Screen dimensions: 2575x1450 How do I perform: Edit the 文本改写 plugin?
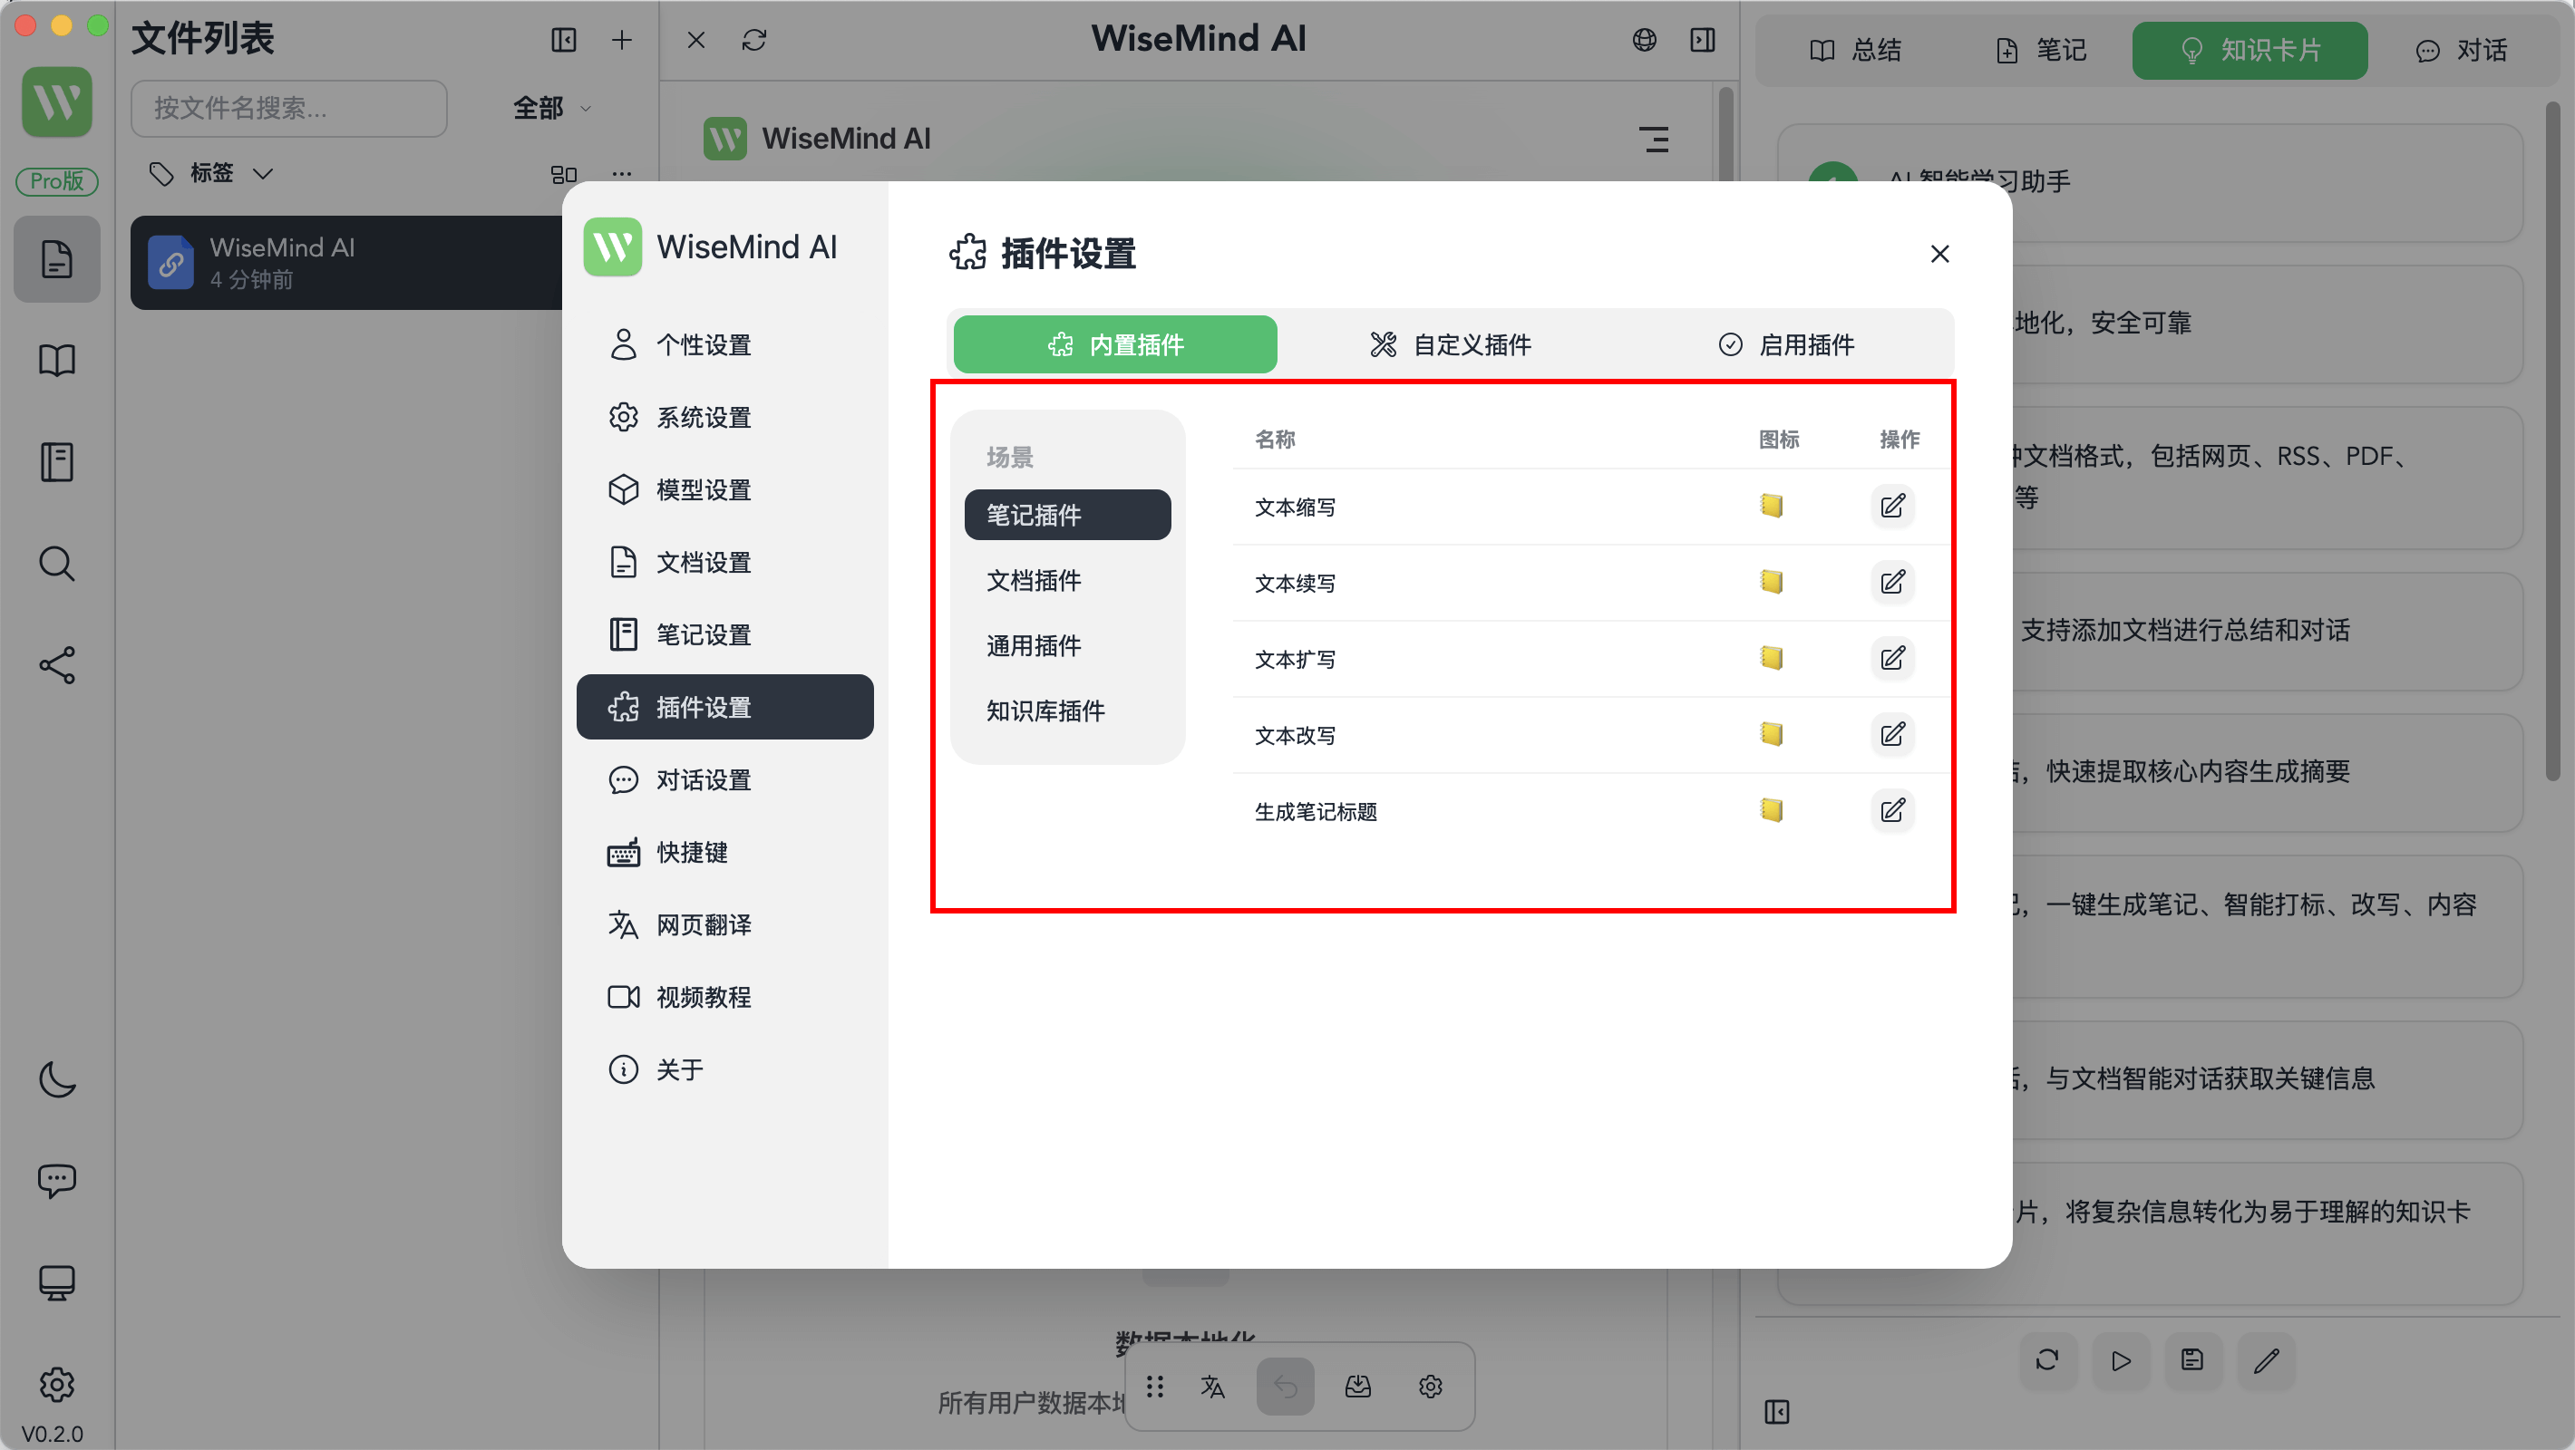[1892, 734]
